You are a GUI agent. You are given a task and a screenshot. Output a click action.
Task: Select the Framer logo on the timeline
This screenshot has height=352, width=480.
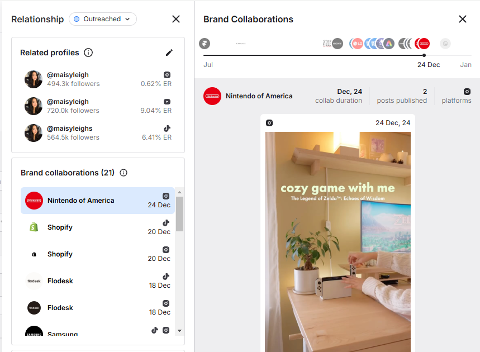pos(205,44)
